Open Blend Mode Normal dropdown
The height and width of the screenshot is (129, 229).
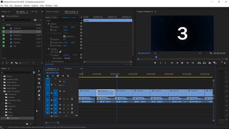70,58
